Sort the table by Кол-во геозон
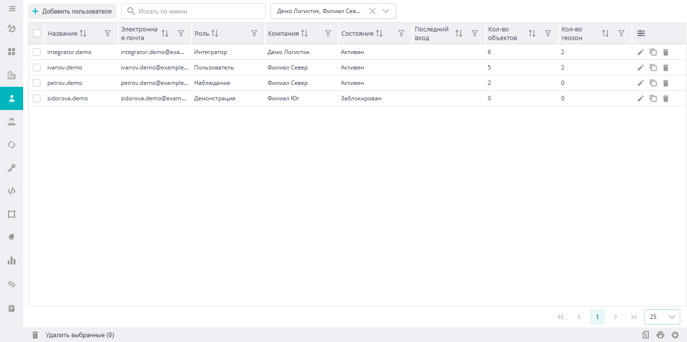Image resolution: width=687 pixels, height=342 pixels. 605,33
